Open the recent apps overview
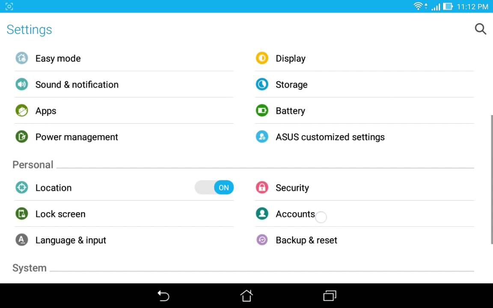493x308 pixels. point(330,296)
